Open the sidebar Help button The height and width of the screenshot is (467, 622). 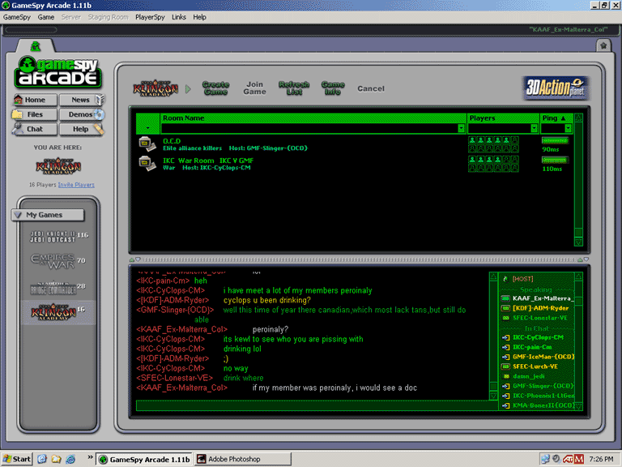pyautogui.click(x=81, y=129)
